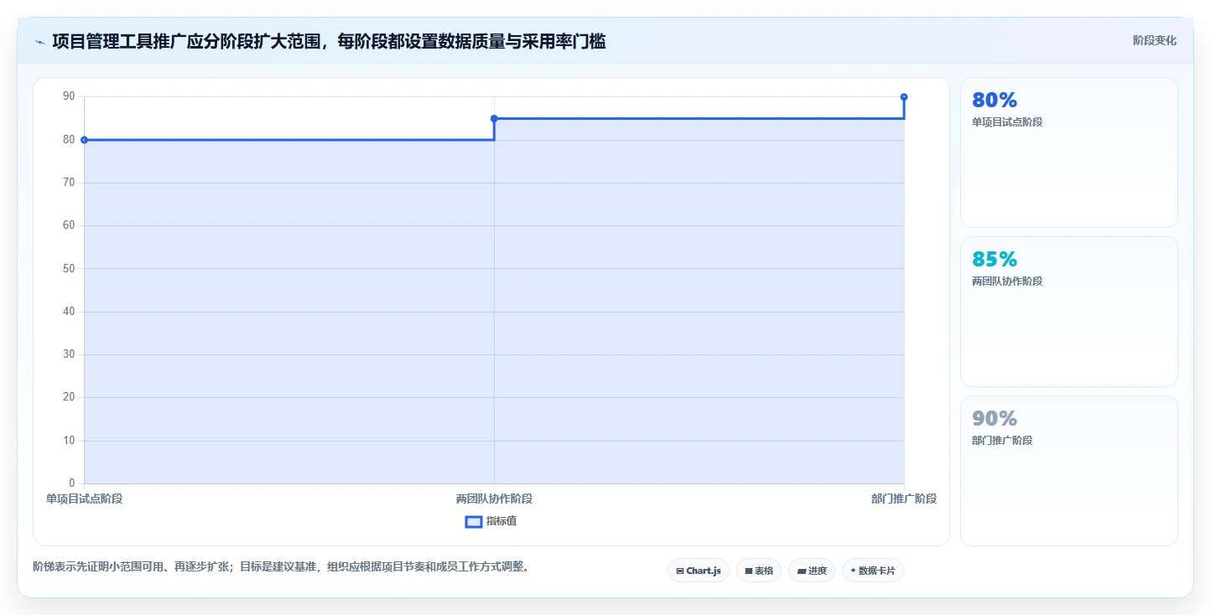Click x-axis label 单项目试点阶段

click(84, 499)
